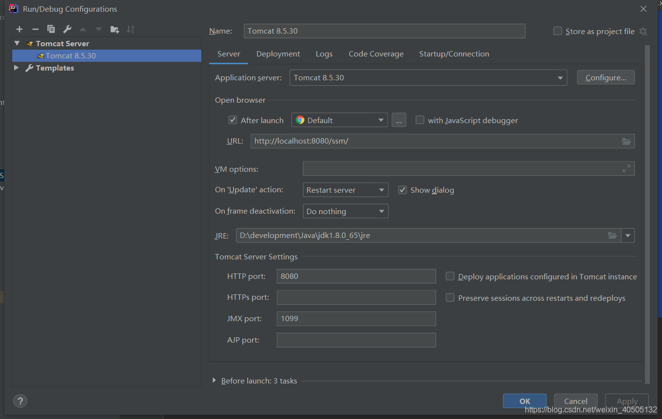Screen dimensions: 662x419
Task: Click the wrench Edit Templates icon
Action: [67, 29]
